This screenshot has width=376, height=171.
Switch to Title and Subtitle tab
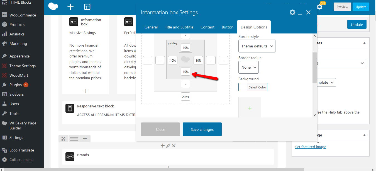pos(179,27)
